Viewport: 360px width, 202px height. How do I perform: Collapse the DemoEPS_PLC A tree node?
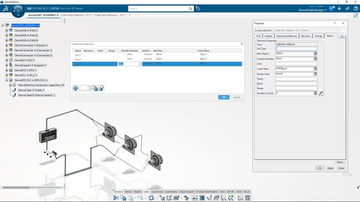pyautogui.click(x=7, y=80)
